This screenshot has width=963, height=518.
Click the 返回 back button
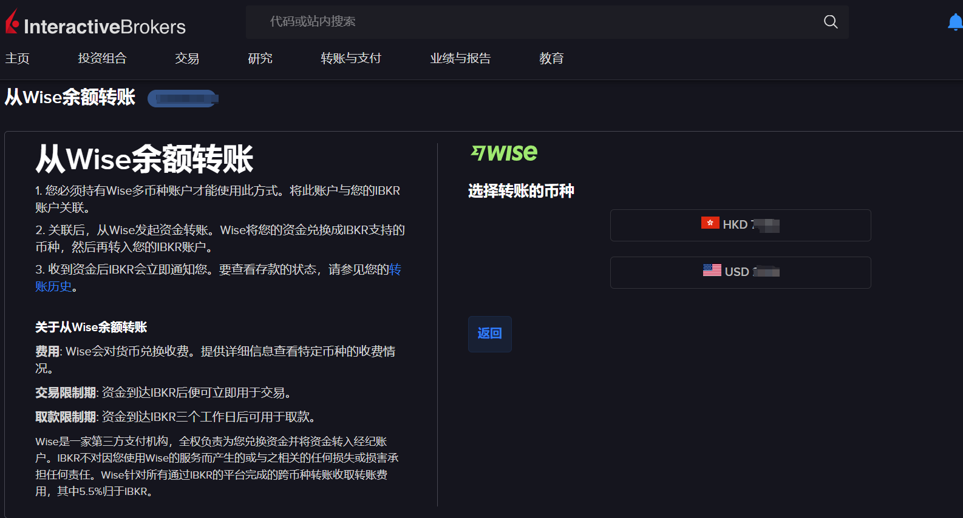[489, 334]
